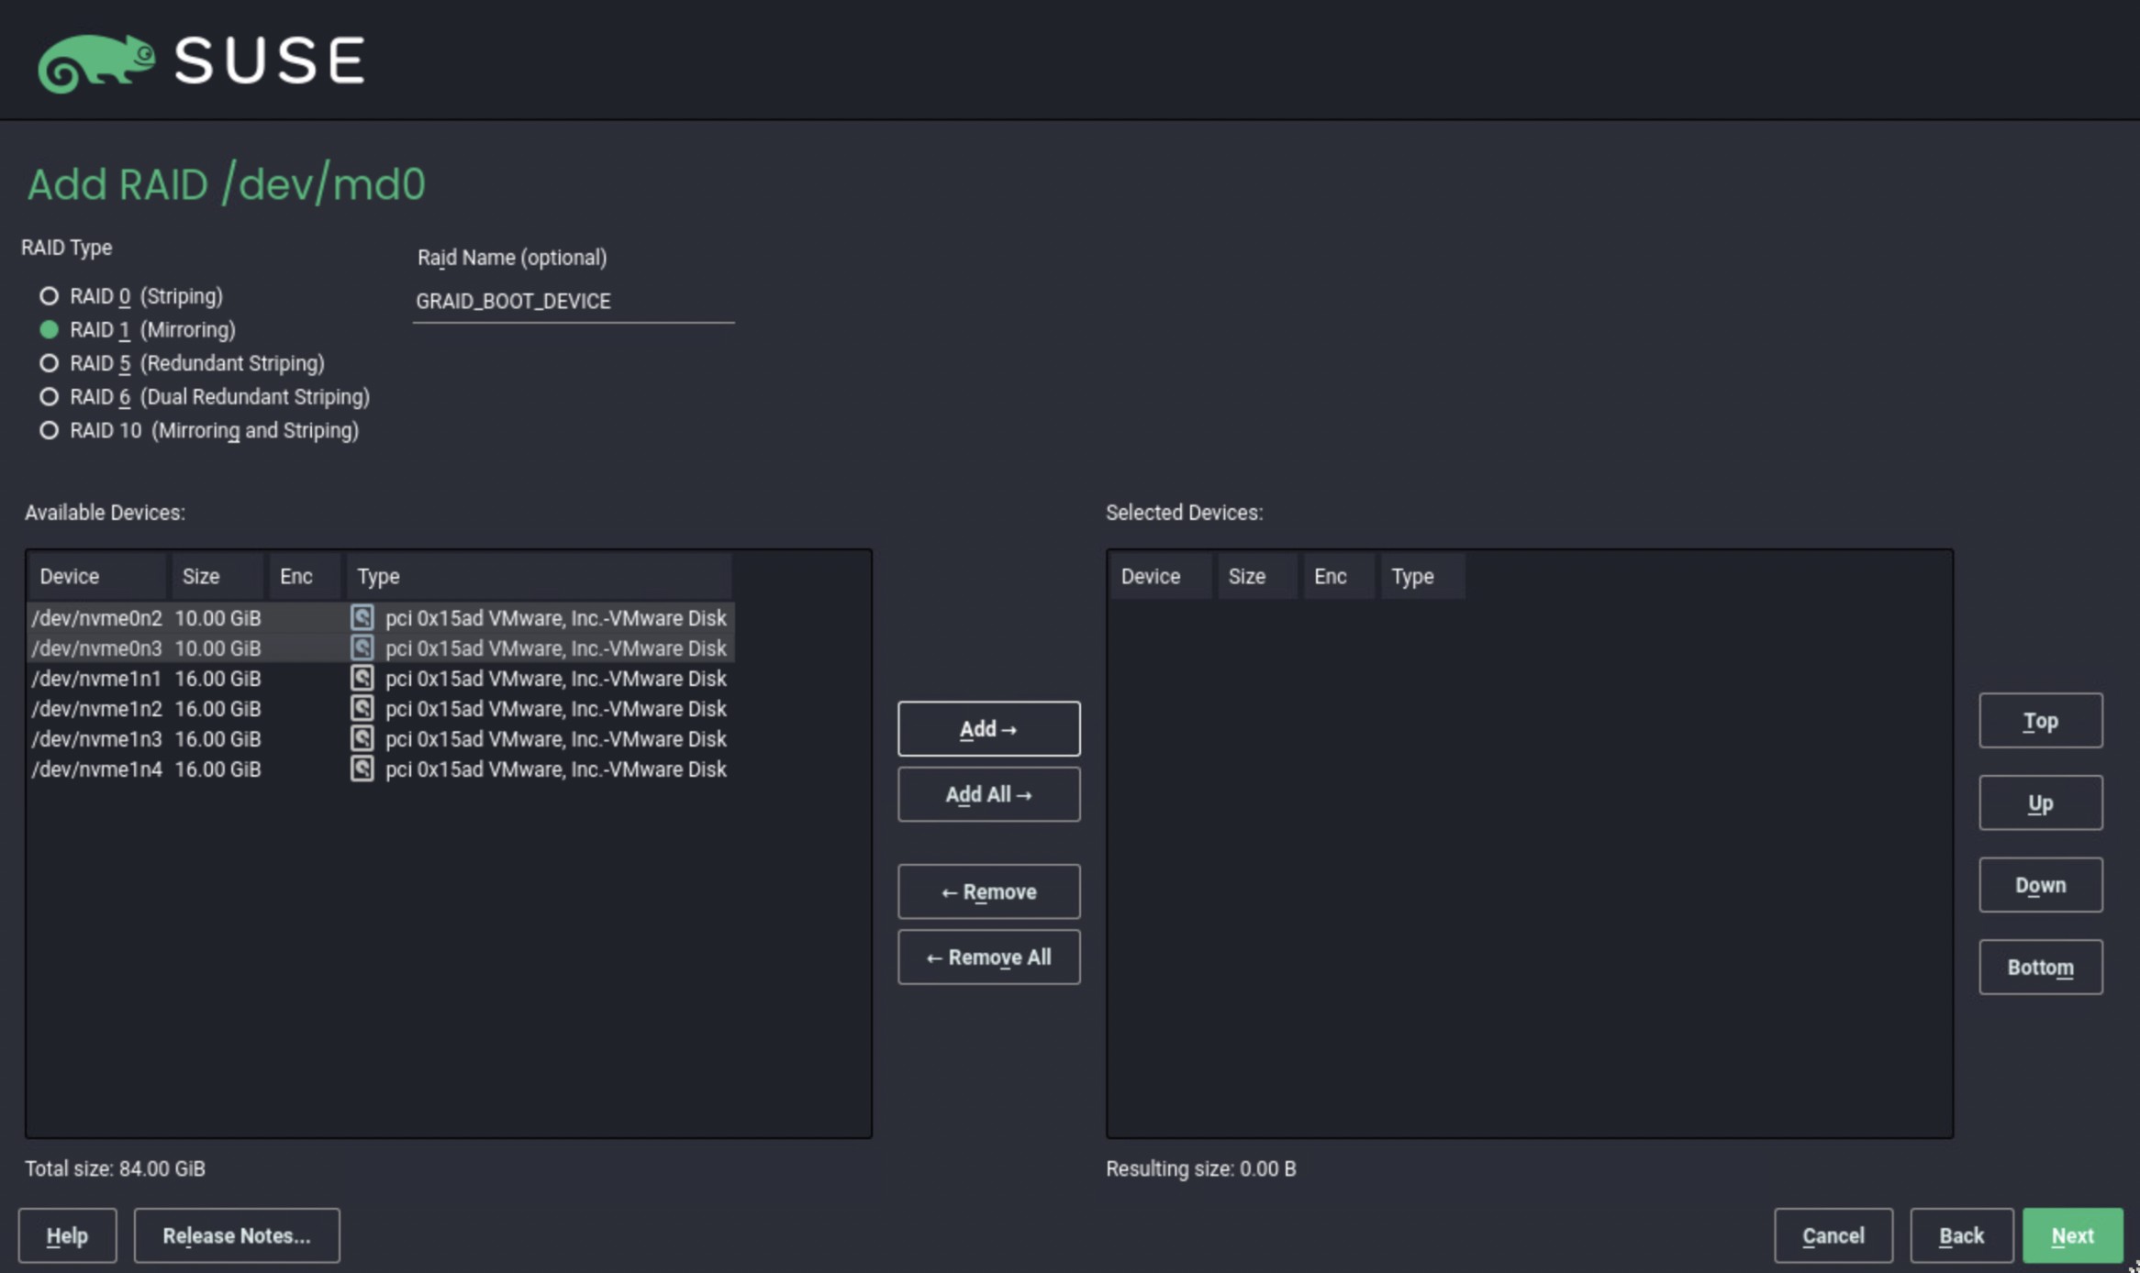
Task: Proceed by clicking Next
Action: pos(2072,1234)
